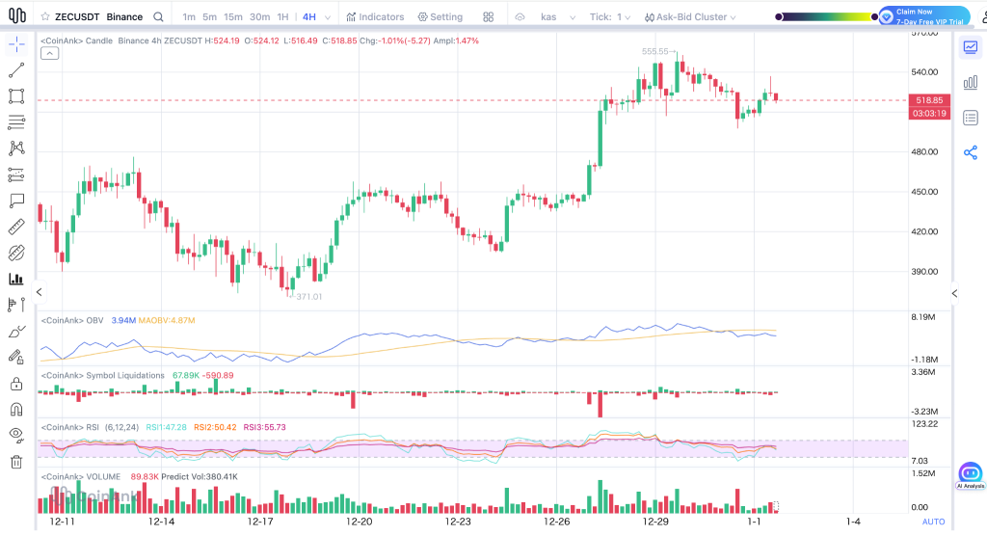Open the chart view panel icon
This screenshot has width=987, height=536.
[x=971, y=47]
